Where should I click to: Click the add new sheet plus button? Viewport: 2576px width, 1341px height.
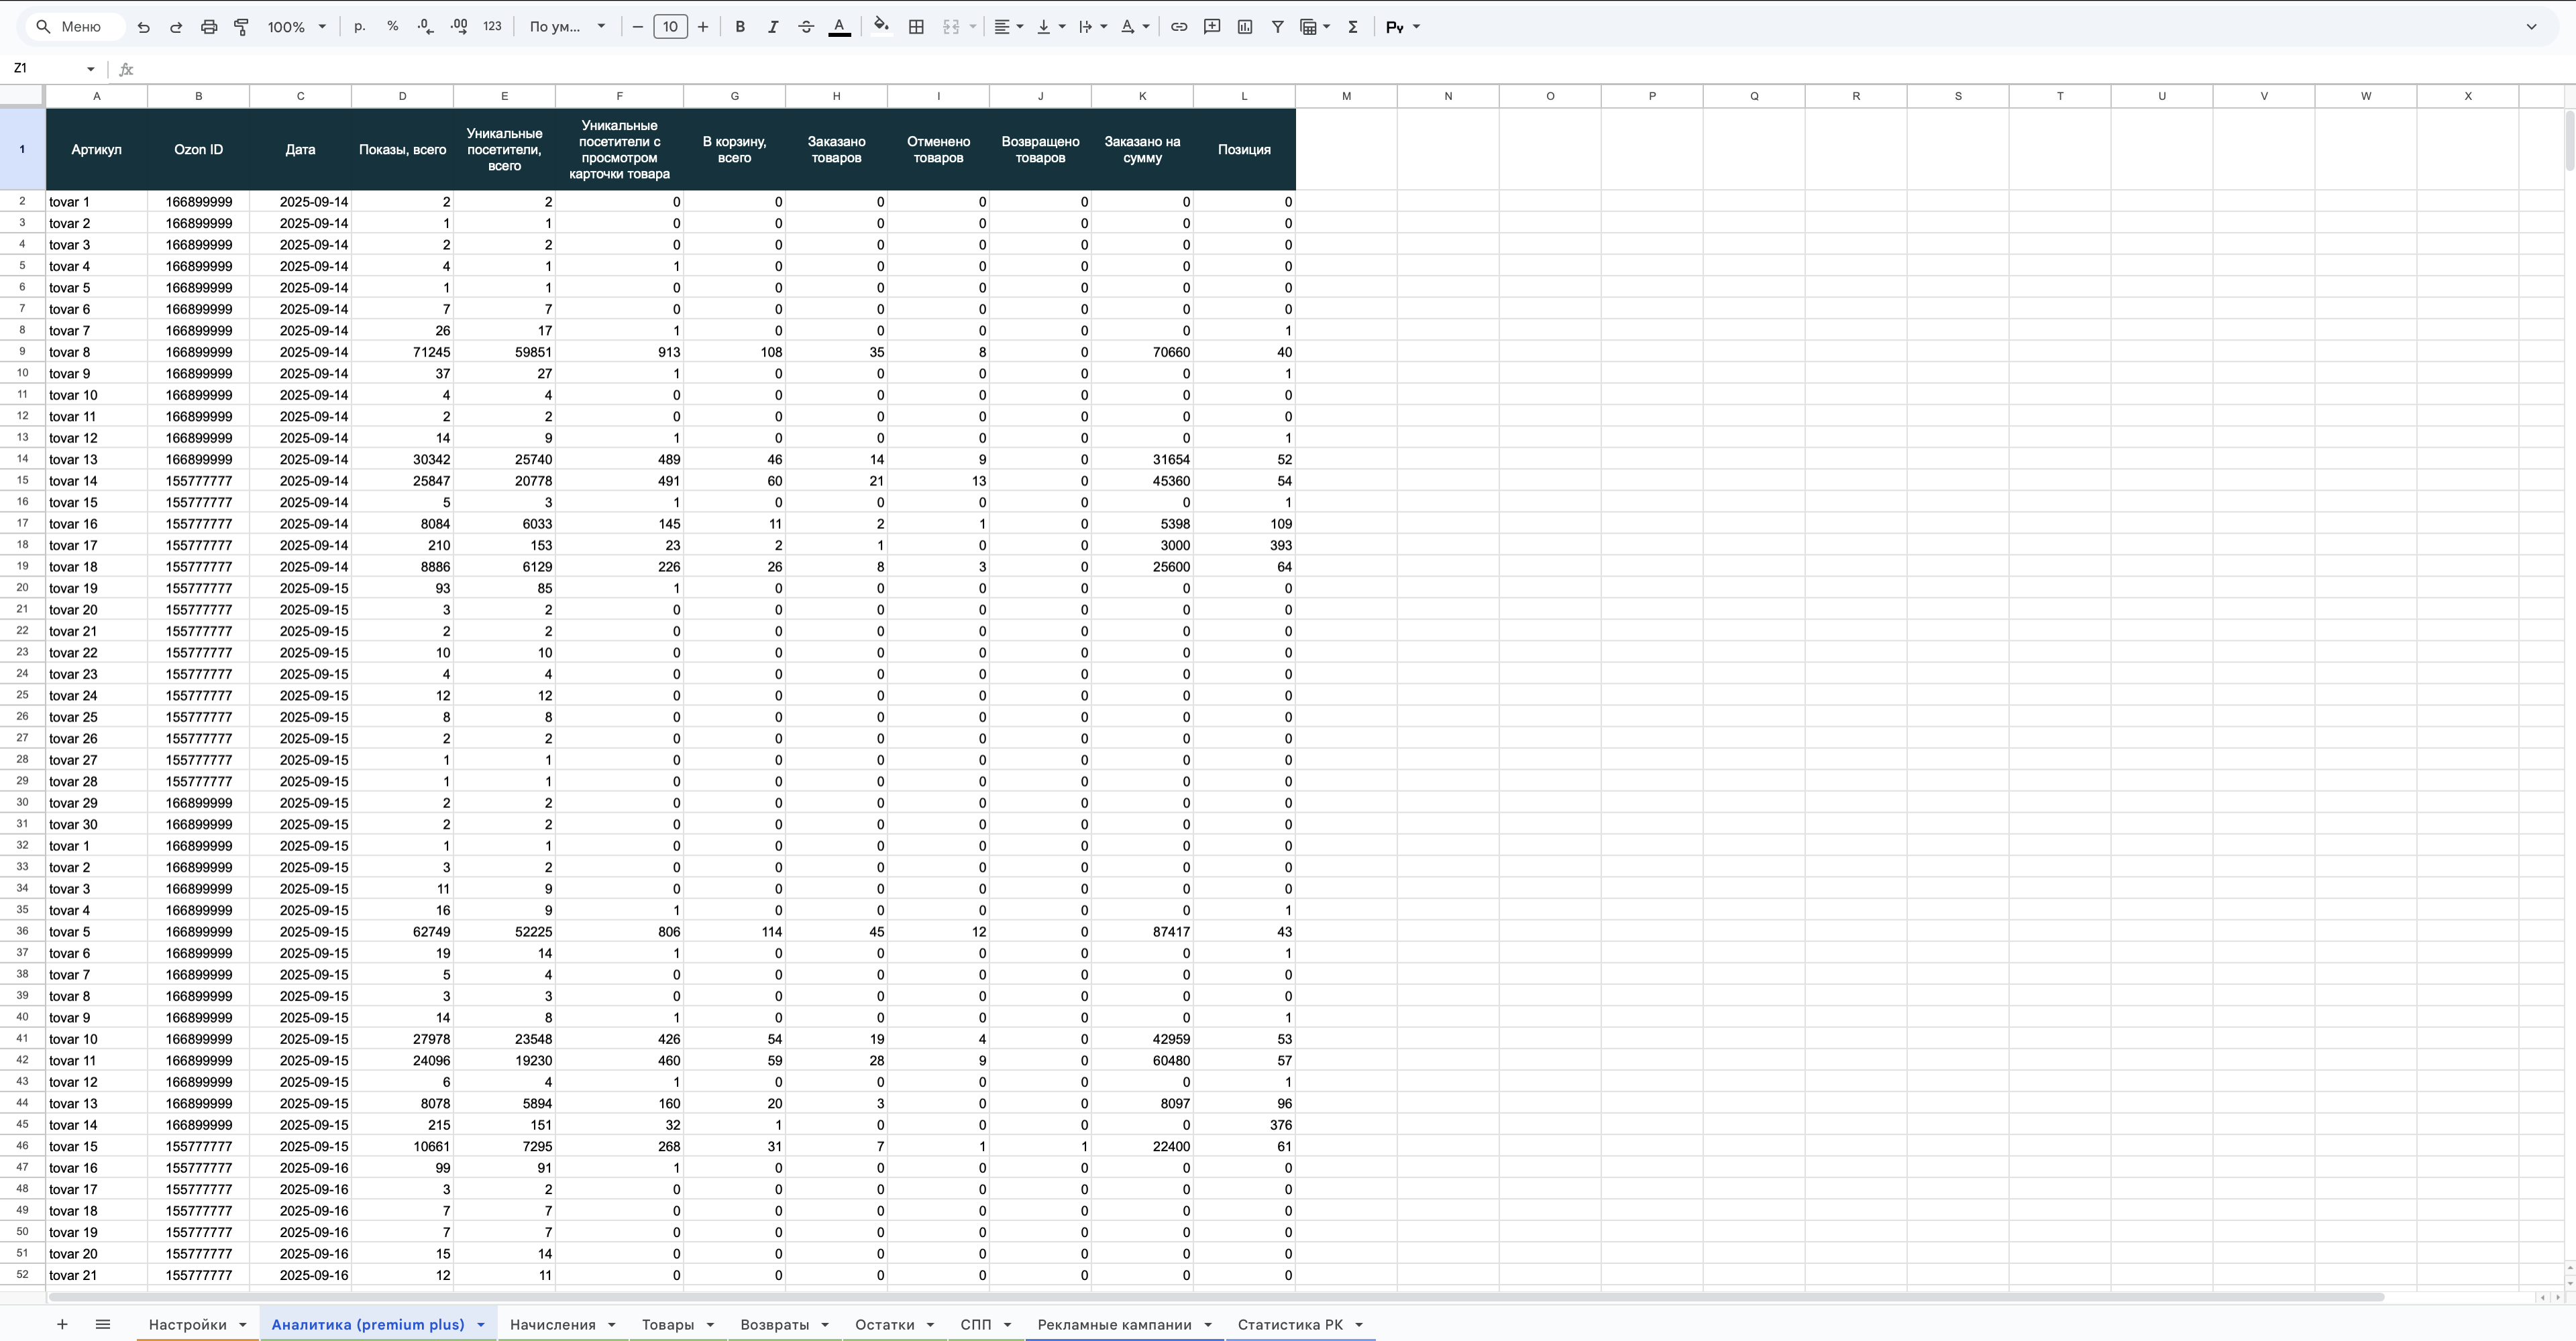tap(62, 1324)
